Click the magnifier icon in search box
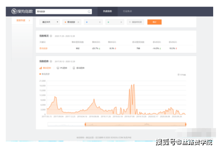 [89, 12]
